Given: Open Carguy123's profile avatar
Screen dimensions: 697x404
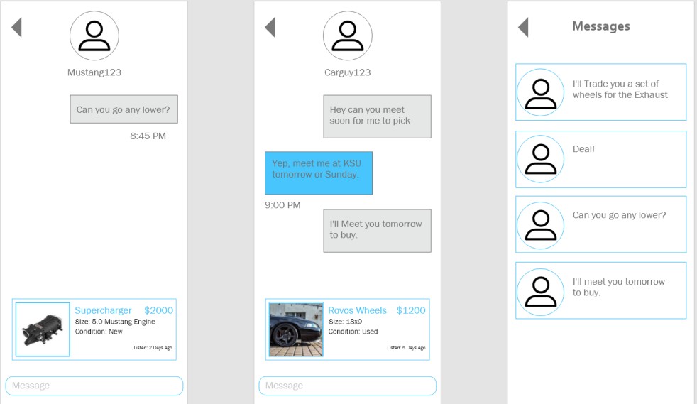Looking at the screenshot, I should 348,36.
